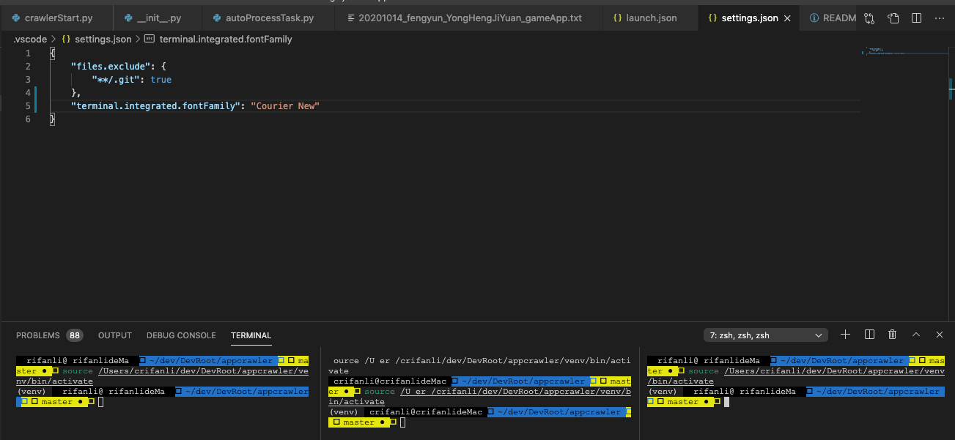
Task: Split the terminal pane
Action: 869,335
